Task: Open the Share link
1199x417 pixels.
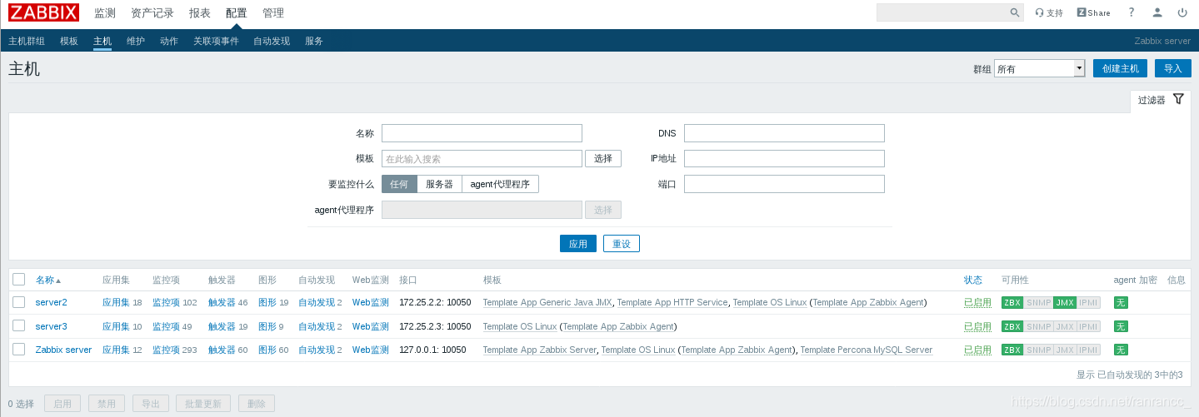Action: click(1094, 12)
